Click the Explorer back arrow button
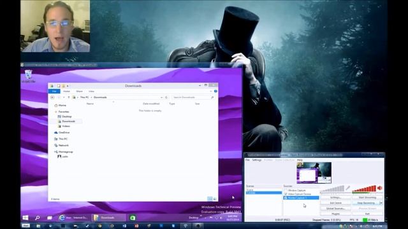This screenshot has height=229, width=408. pyautogui.click(x=52, y=97)
